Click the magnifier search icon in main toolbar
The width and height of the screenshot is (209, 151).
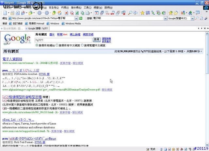[130, 13]
